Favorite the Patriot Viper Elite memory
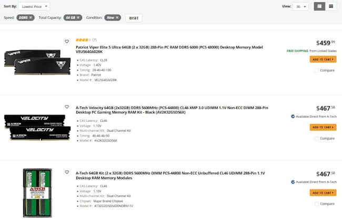Viewport: 342px width, 220px height. tap(67, 41)
